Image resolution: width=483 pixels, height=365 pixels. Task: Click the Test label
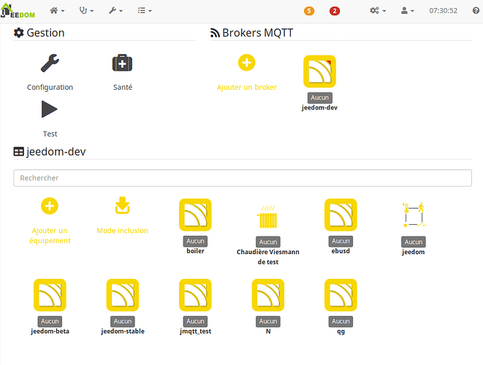tap(50, 134)
